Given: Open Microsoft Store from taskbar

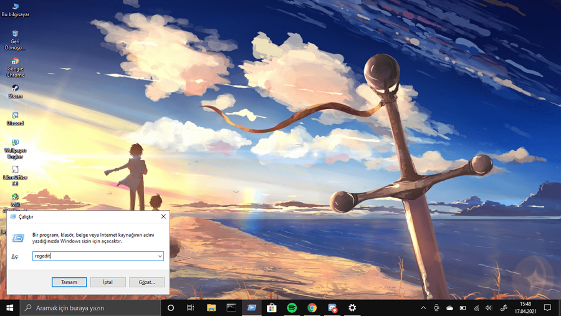Looking at the screenshot, I should 272,308.
